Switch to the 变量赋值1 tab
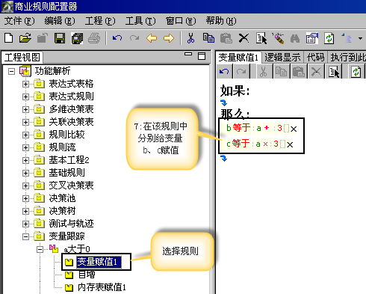 238,58
